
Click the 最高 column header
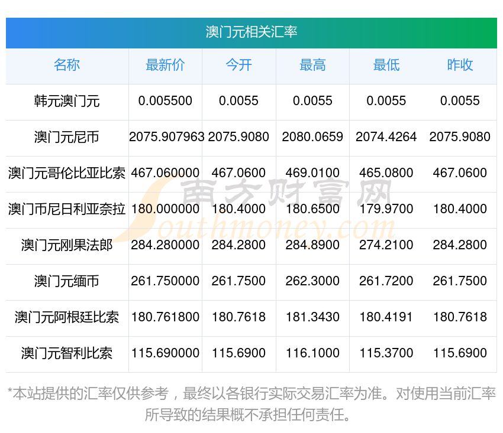(x=312, y=65)
